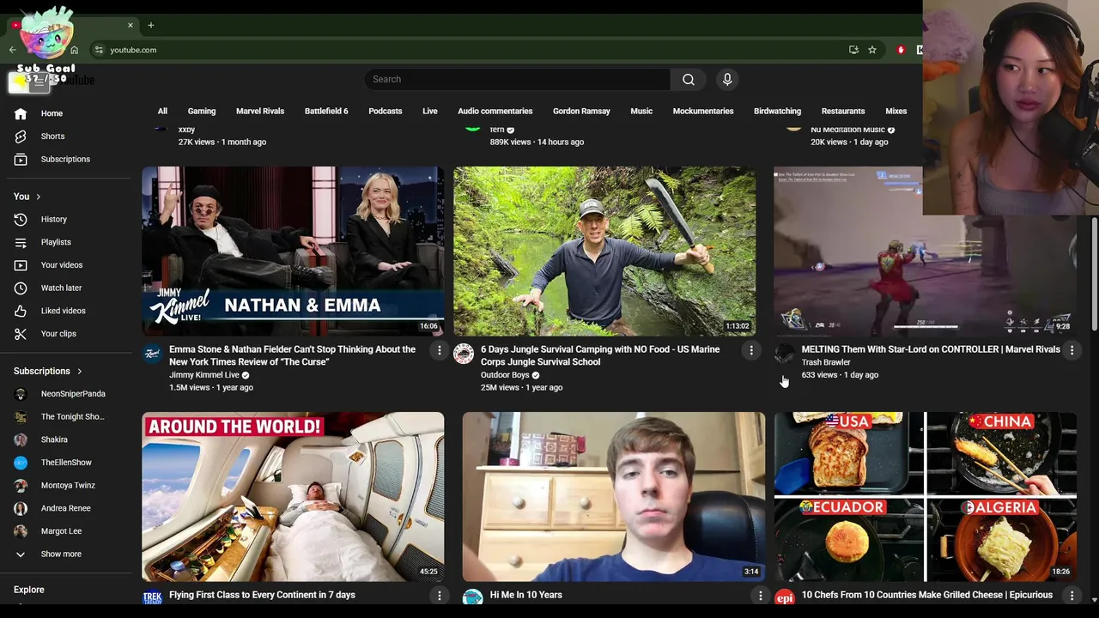Screen dimensions: 1099x618
Task: Select the Restaurants chip
Action: click(843, 111)
